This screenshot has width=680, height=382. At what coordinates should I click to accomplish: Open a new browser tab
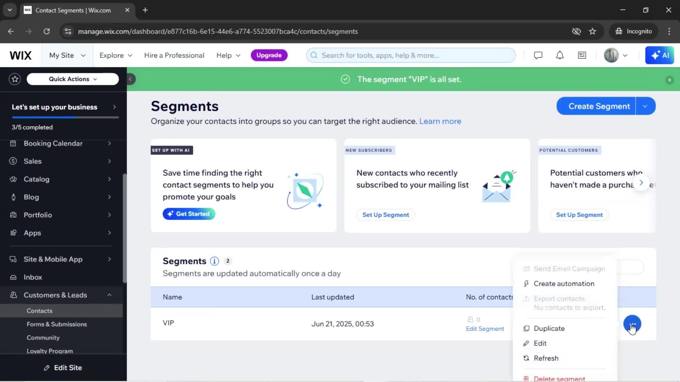coord(145,10)
